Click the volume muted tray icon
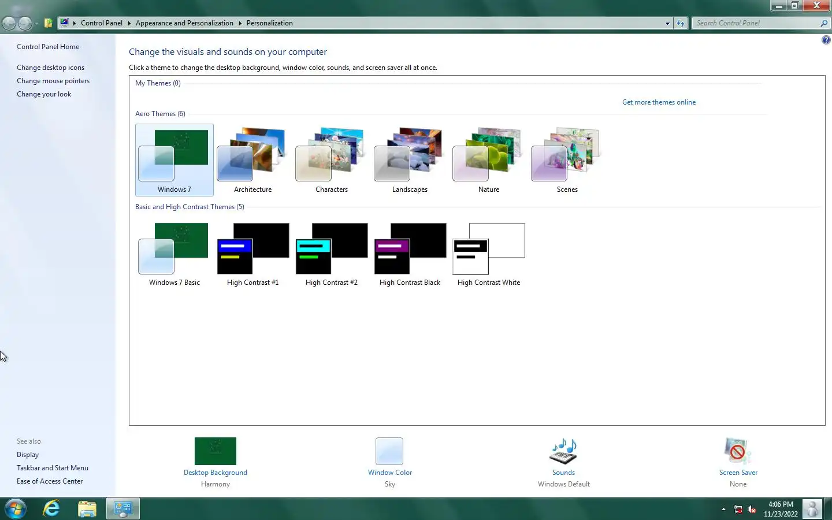The width and height of the screenshot is (832, 520). click(x=752, y=509)
